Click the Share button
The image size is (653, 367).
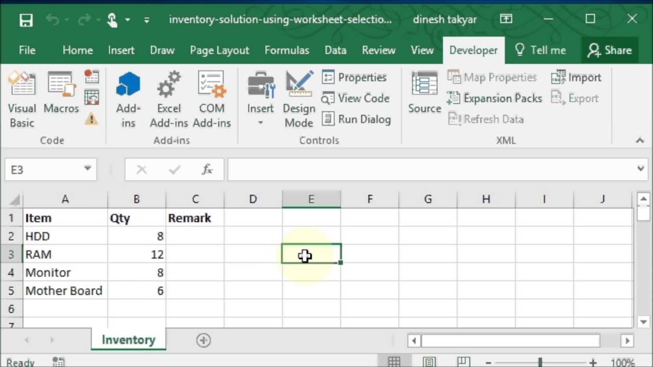609,50
